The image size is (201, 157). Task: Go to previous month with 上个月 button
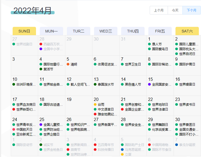coord(159,10)
